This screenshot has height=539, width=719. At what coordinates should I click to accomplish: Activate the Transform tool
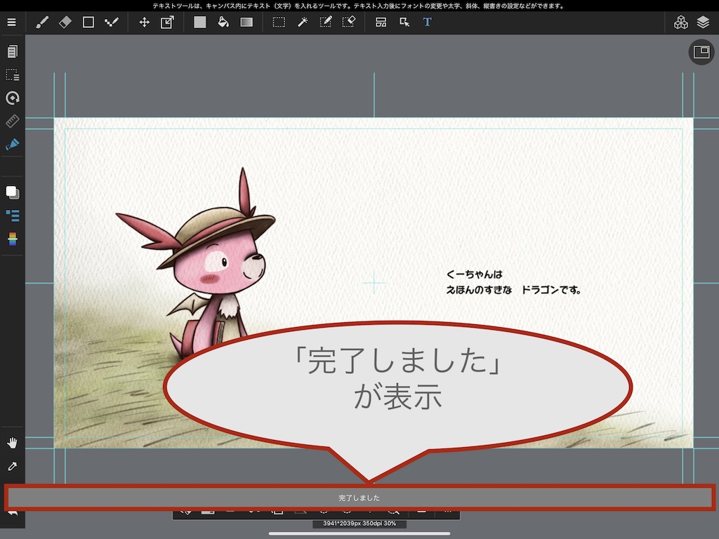167,22
